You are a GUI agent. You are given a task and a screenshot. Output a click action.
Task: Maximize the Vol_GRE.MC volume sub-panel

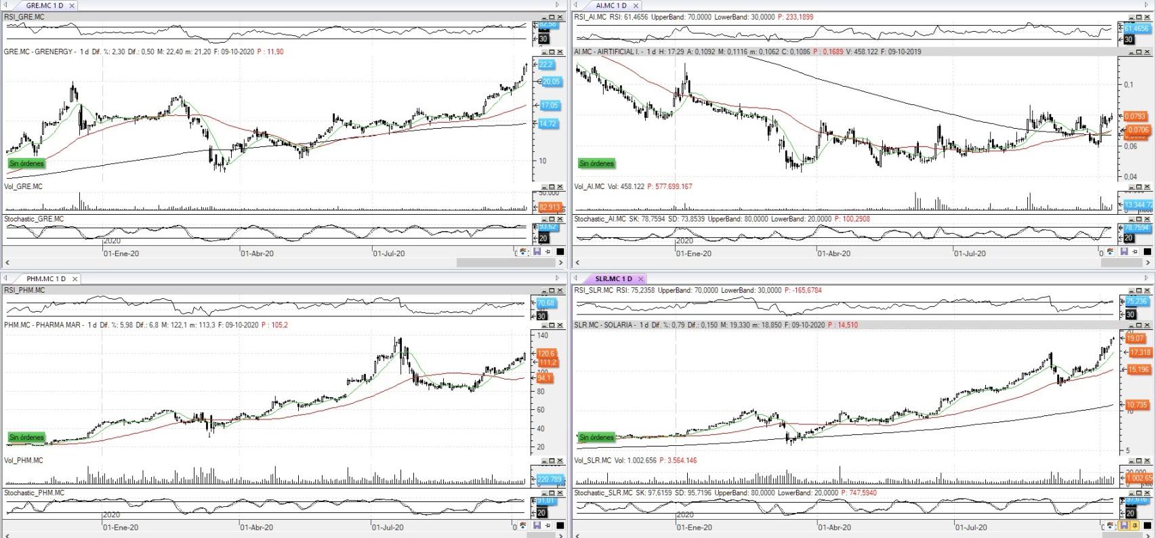[552, 187]
